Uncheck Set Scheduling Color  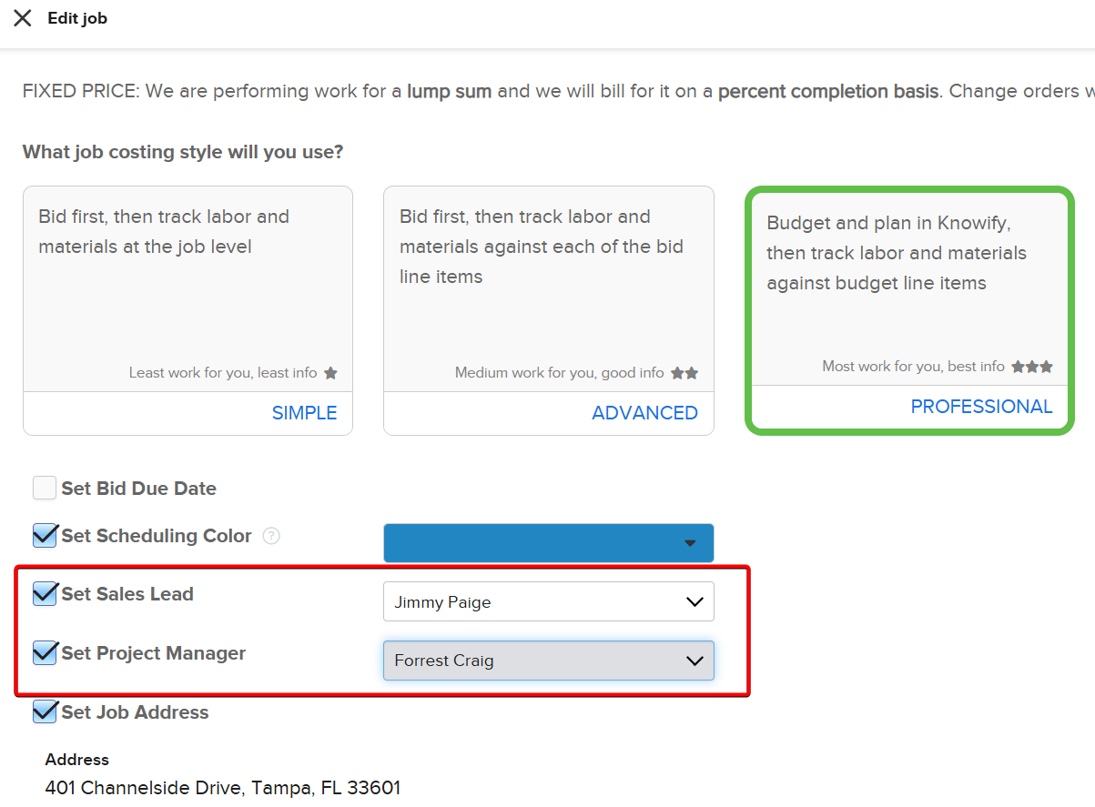(45, 536)
